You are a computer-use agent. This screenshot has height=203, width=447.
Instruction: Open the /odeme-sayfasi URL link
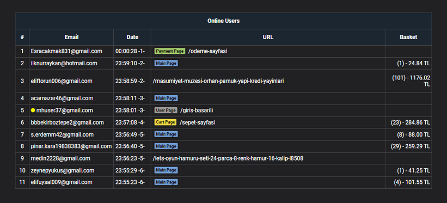pos(207,51)
